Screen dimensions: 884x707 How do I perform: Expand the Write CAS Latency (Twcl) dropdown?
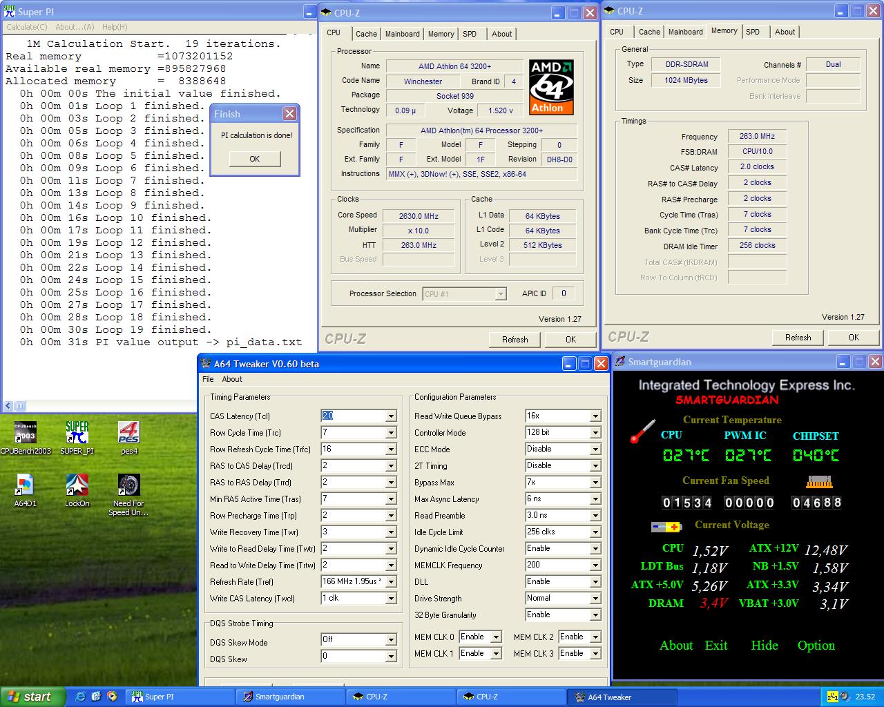tap(391, 599)
